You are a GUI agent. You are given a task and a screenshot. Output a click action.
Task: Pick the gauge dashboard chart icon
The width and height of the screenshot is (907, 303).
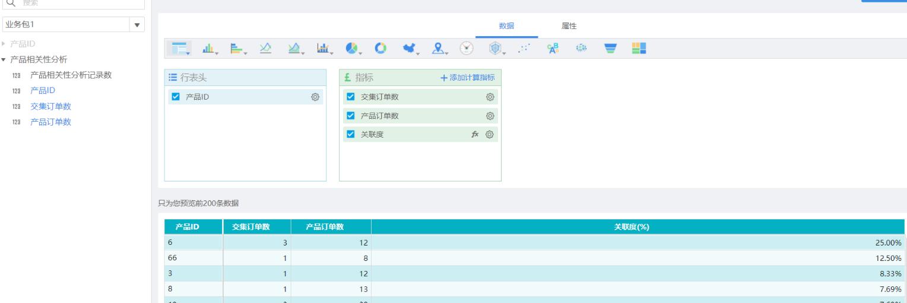coord(467,48)
